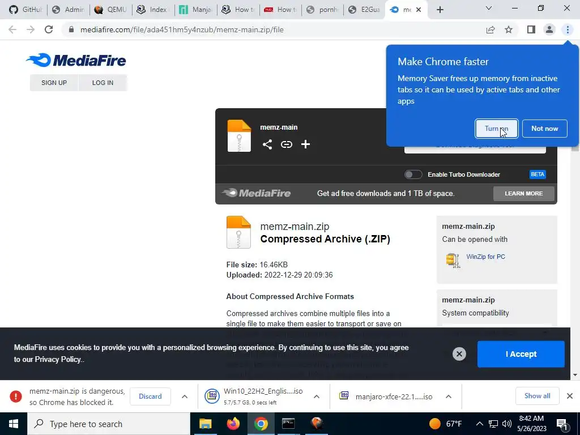Open the Chrome profile icon
Viewport: 580px width, 435px height.
click(x=549, y=29)
